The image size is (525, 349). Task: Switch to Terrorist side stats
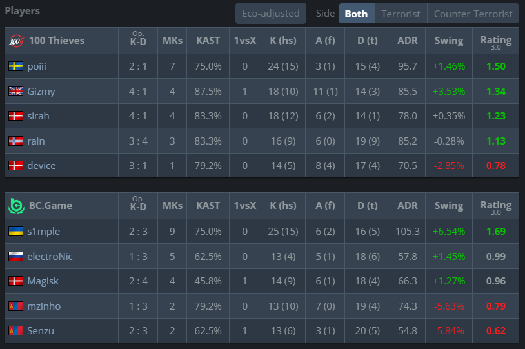[x=401, y=14]
